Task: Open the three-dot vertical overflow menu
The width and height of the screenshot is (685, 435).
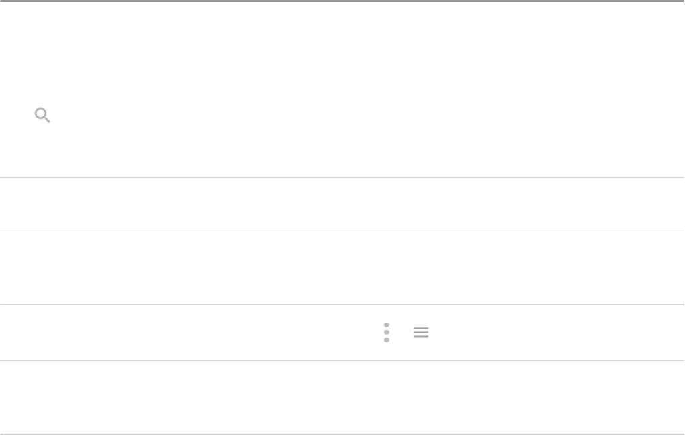Action: pos(387,332)
